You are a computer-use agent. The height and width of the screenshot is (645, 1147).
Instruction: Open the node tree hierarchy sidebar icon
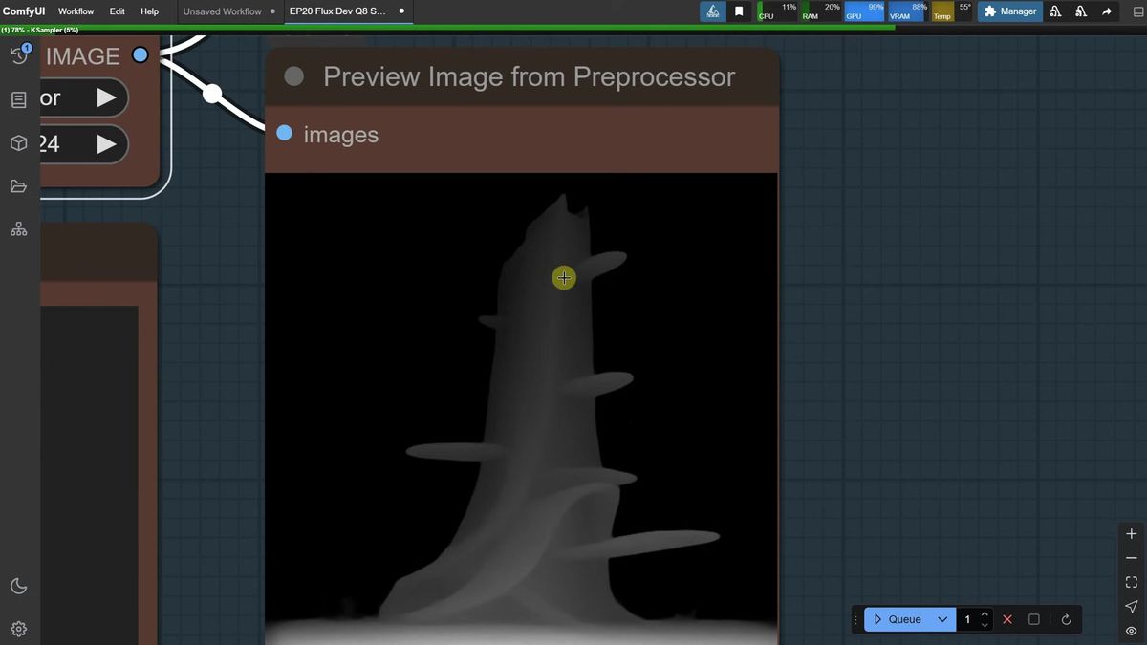point(19,229)
